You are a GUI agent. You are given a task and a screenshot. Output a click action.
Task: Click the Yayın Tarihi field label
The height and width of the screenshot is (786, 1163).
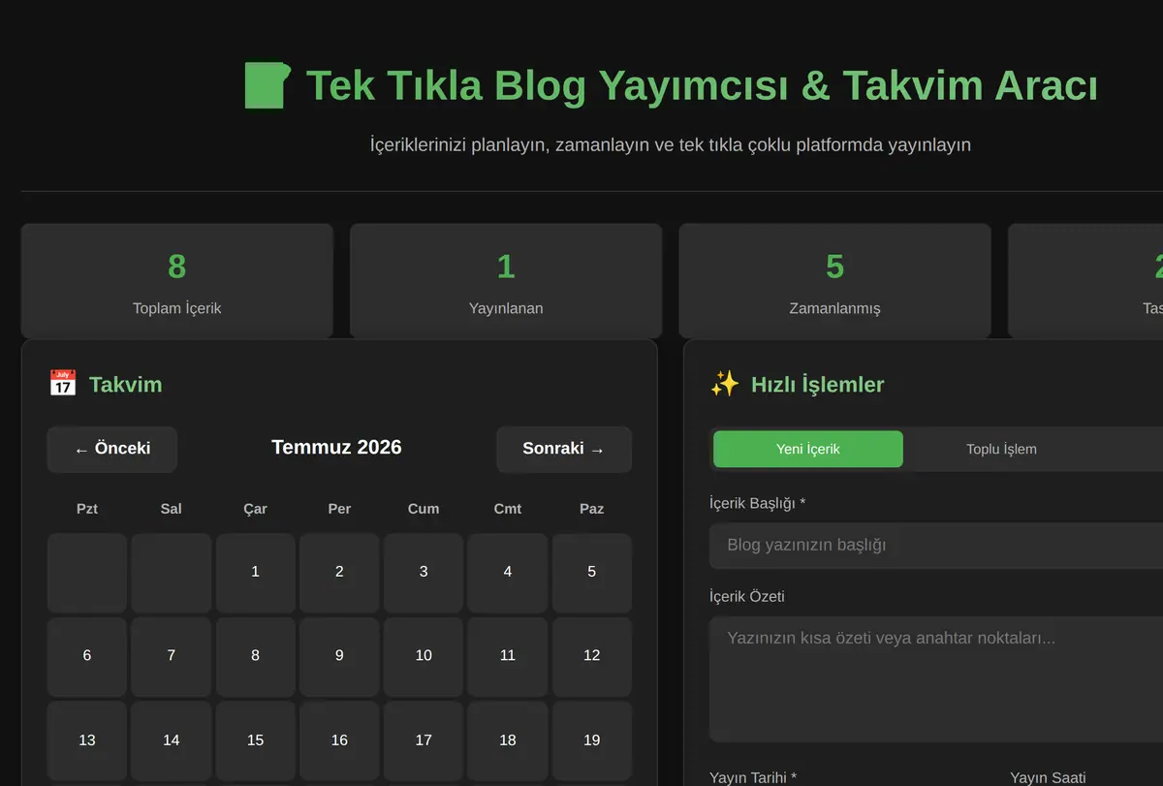[753, 777]
